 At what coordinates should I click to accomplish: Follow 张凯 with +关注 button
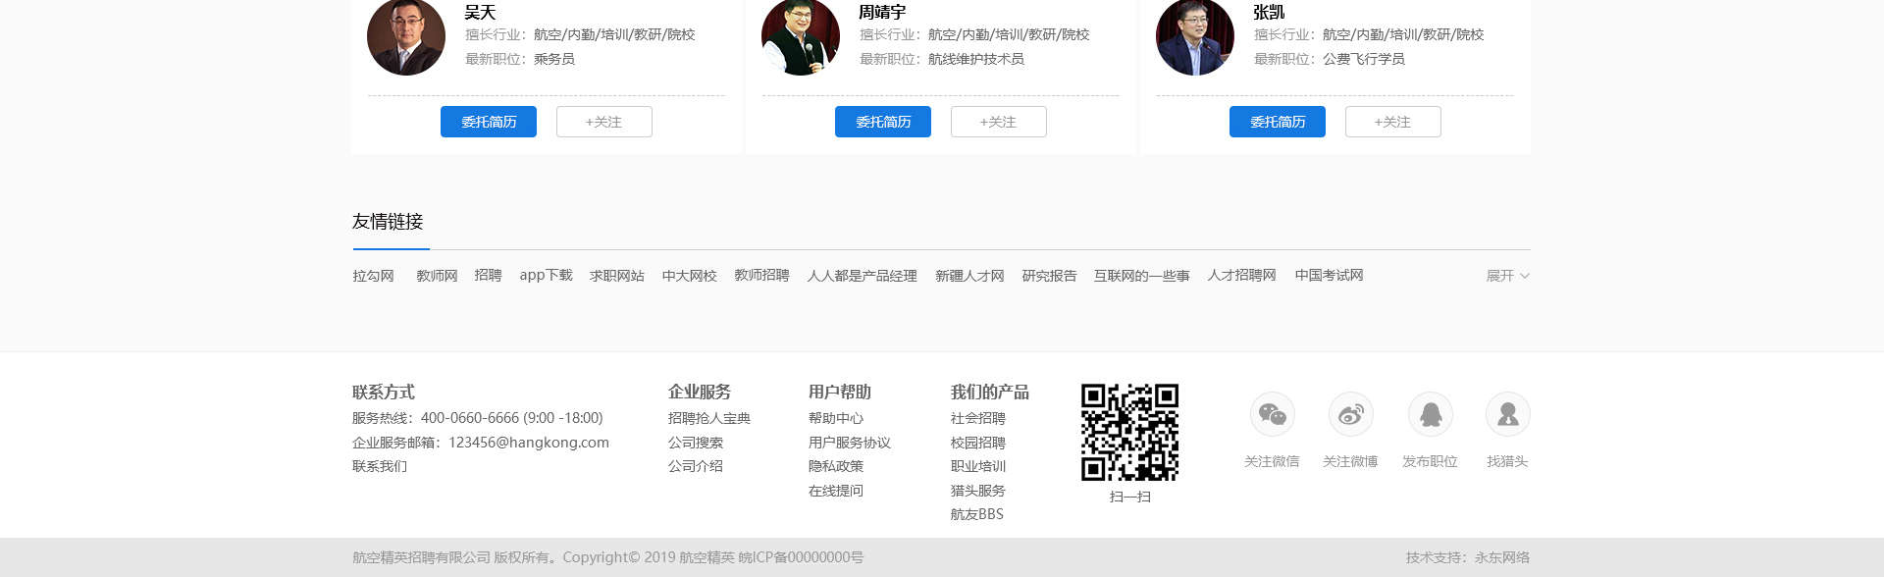(1393, 122)
